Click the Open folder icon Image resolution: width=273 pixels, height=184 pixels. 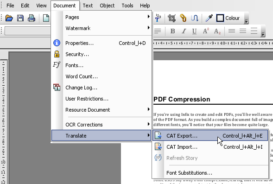tap(9, 18)
